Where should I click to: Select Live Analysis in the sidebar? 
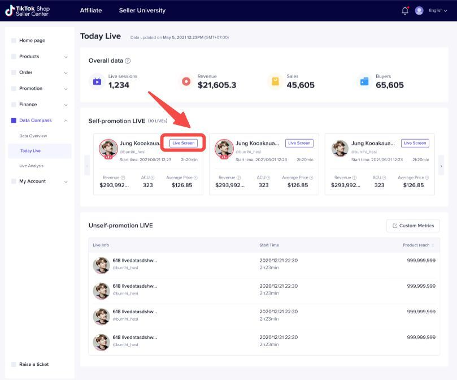pos(32,166)
